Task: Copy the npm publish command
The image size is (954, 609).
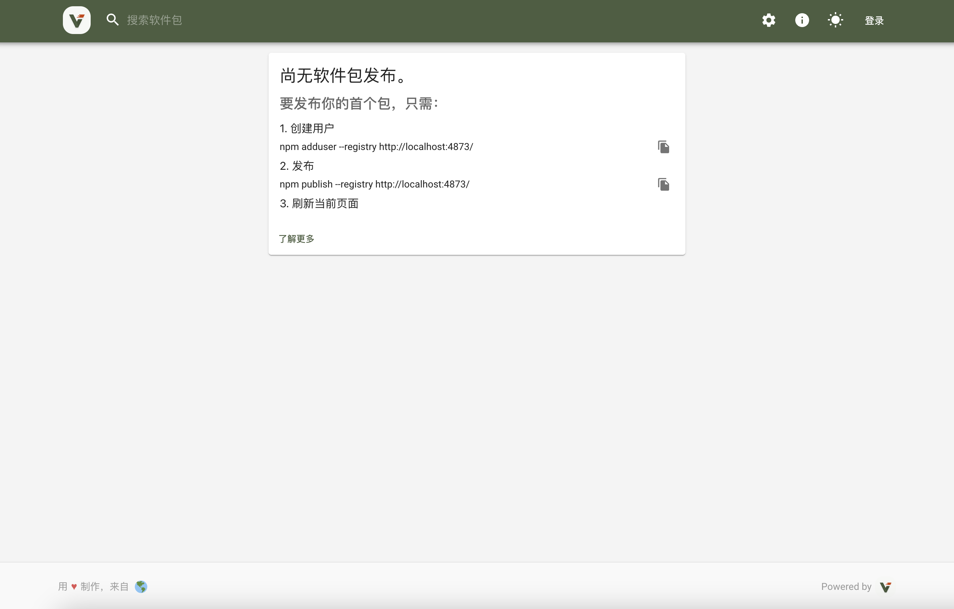Action: 663,184
